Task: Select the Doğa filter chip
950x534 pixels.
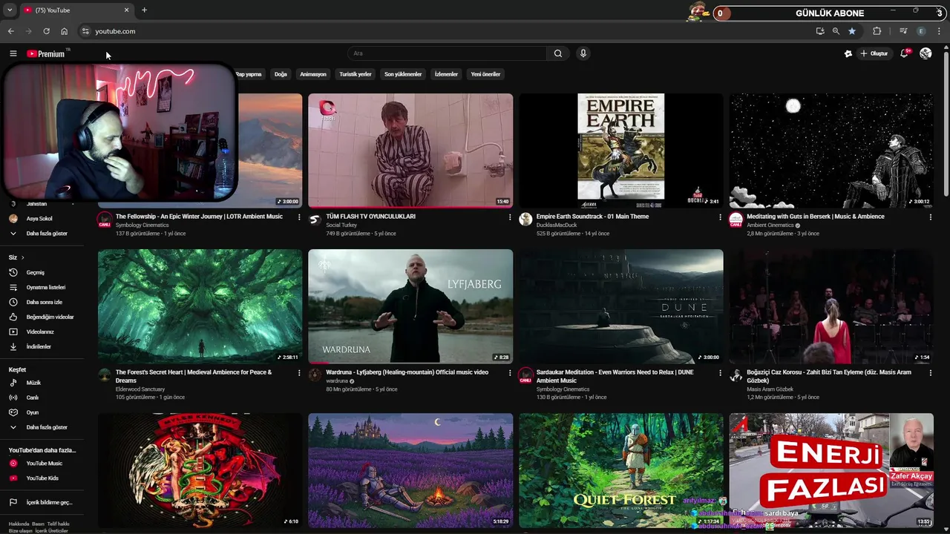Action: (281, 74)
